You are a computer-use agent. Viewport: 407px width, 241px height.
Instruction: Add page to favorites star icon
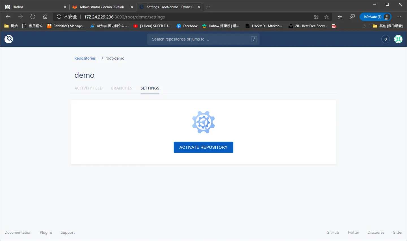pos(327,17)
